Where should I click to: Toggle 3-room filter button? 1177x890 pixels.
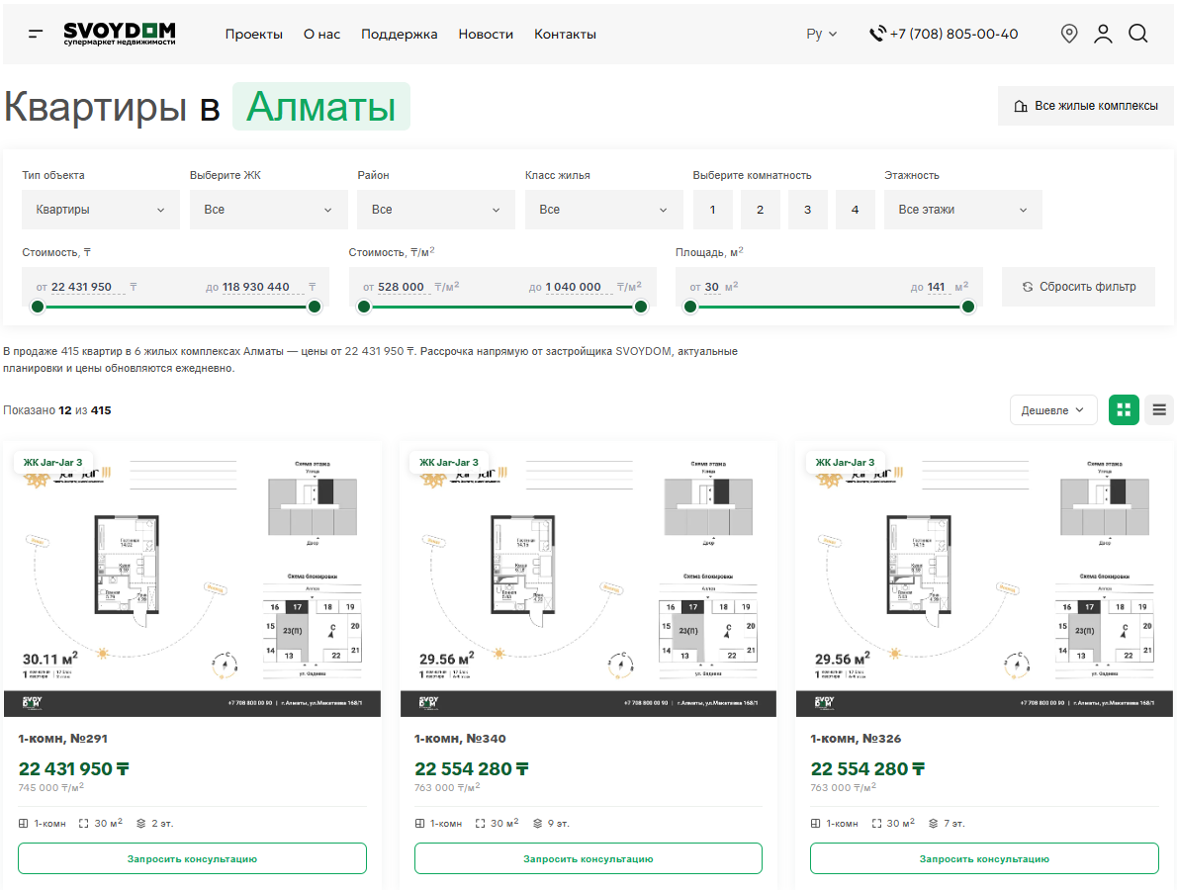[808, 210]
